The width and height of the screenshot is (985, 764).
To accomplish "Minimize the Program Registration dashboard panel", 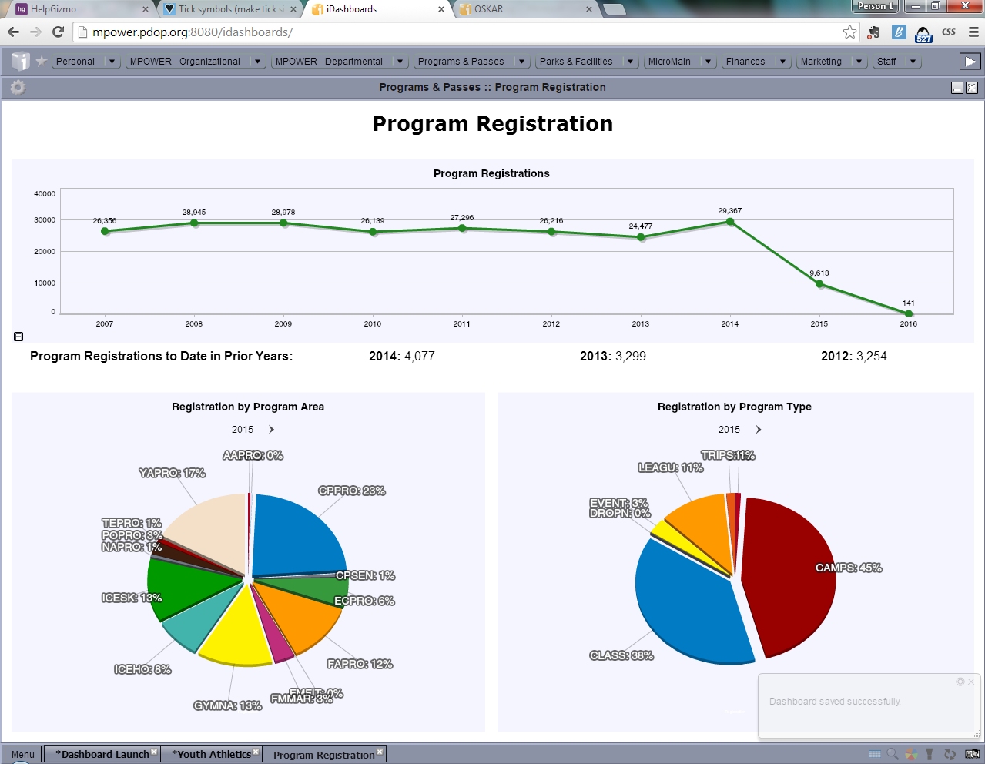I will [957, 88].
